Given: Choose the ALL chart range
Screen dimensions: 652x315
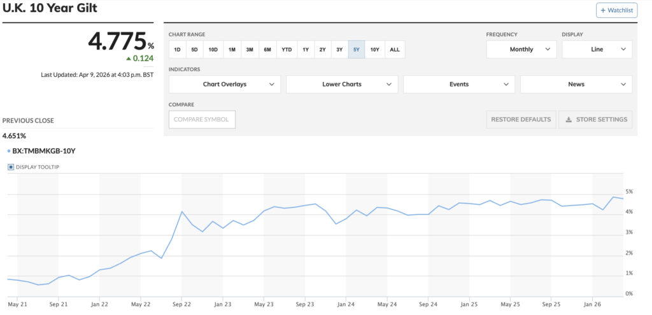Looking at the screenshot, I should pos(395,50).
